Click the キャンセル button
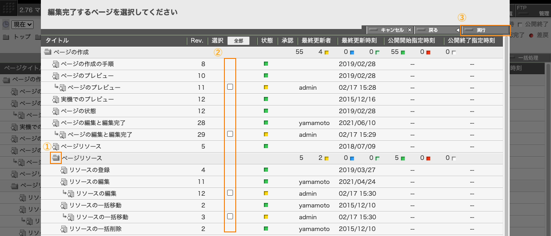 390,30
